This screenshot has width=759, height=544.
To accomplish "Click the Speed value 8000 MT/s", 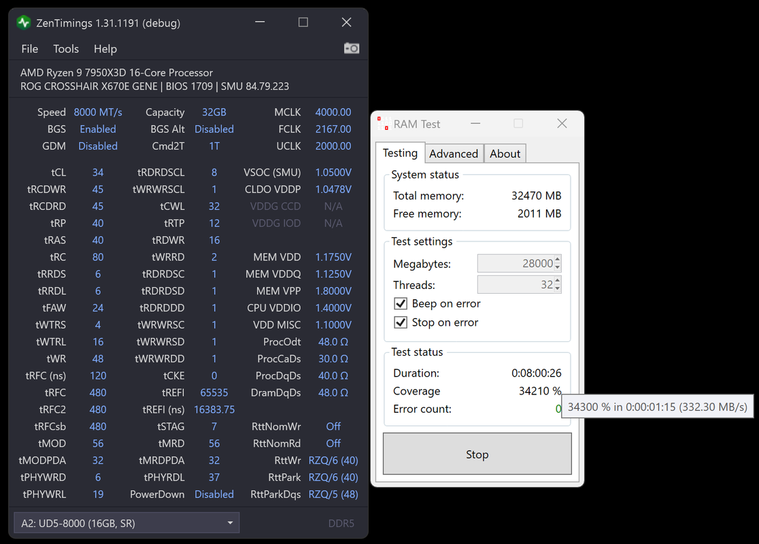I will coord(98,112).
